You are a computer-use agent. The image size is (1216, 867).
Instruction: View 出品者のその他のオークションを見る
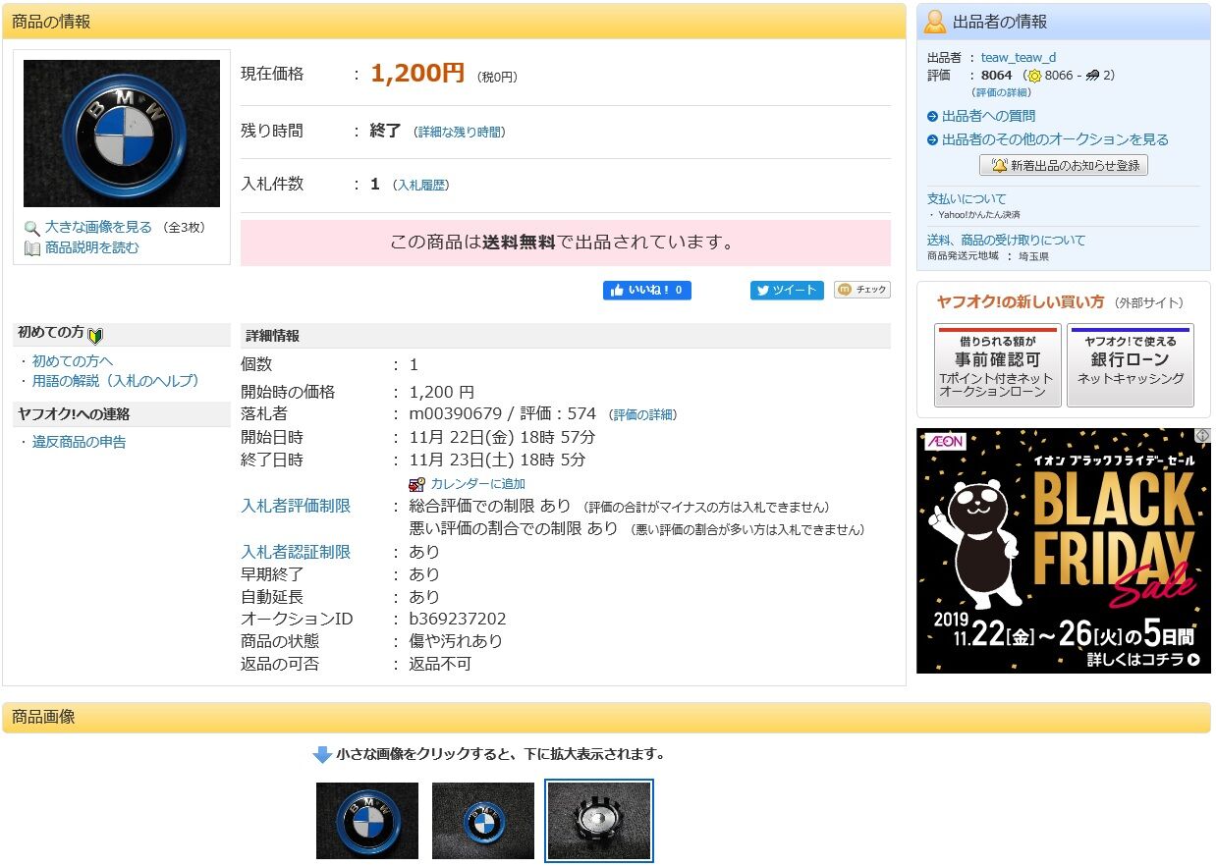[1055, 140]
